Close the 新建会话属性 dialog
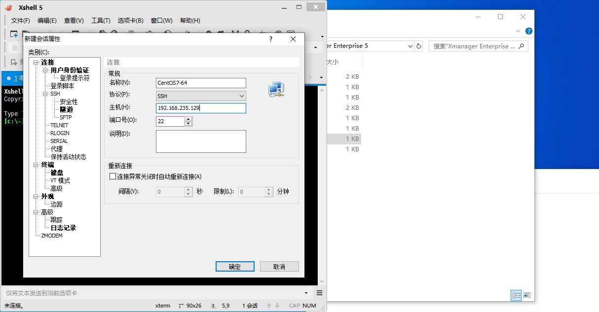Image resolution: width=599 pixels, height=312 pixels. 293,39
